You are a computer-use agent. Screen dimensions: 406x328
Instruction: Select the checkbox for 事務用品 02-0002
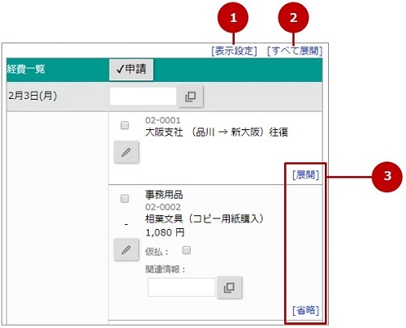[124, 199]
